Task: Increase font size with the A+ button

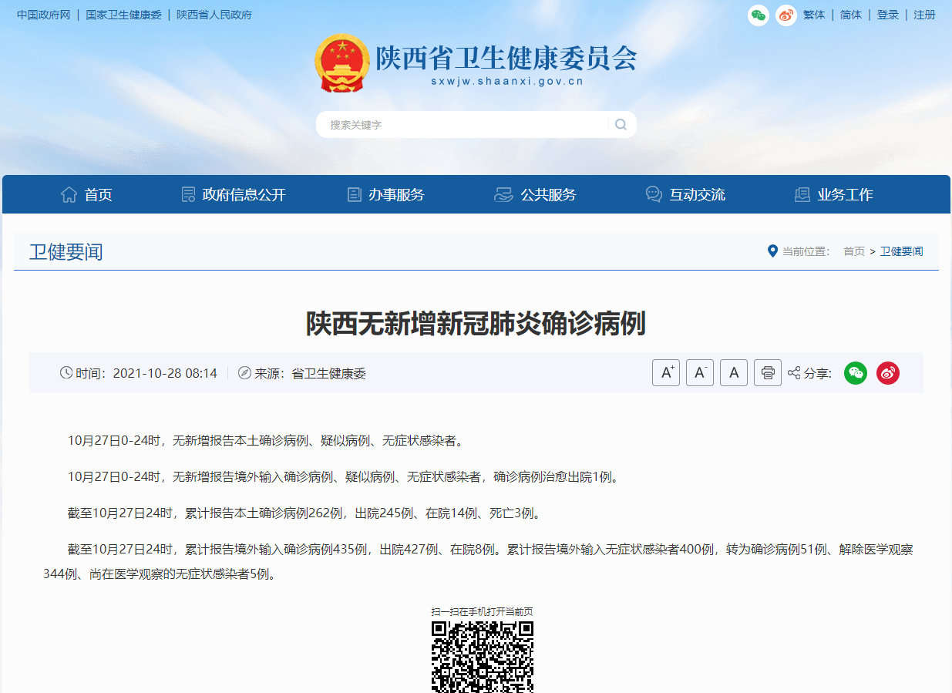Action: (665, 372)
